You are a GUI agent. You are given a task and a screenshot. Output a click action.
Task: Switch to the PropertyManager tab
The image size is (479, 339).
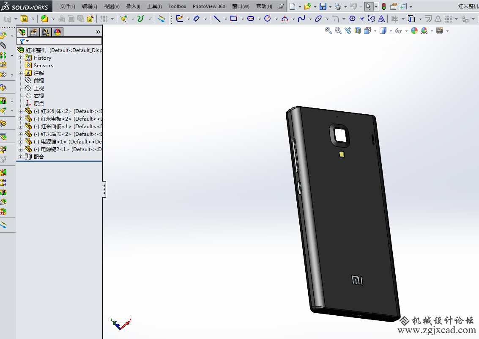33,32
